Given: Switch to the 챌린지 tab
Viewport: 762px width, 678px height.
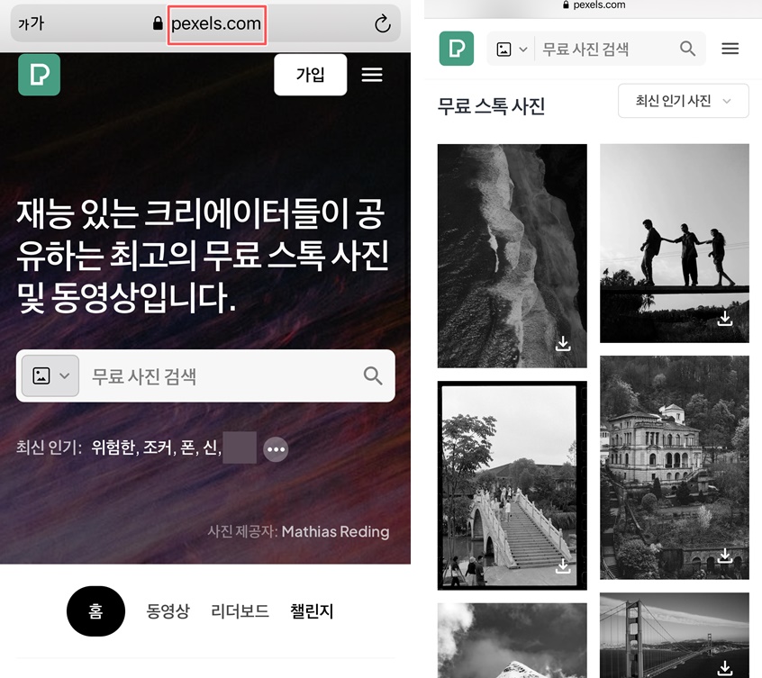Looking at the screenshot, I should pyautogui.click(x=312, y=611).
